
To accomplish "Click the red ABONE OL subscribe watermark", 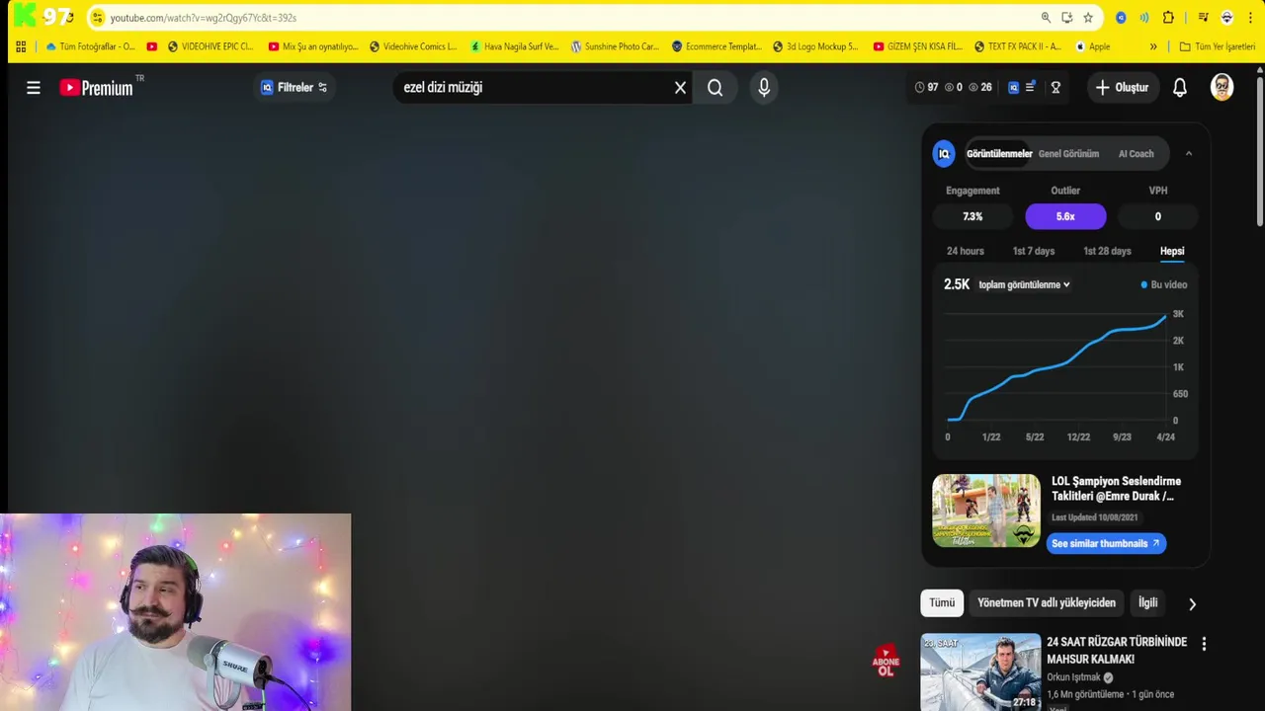I will pyautogui.click(x=885, y=662).
